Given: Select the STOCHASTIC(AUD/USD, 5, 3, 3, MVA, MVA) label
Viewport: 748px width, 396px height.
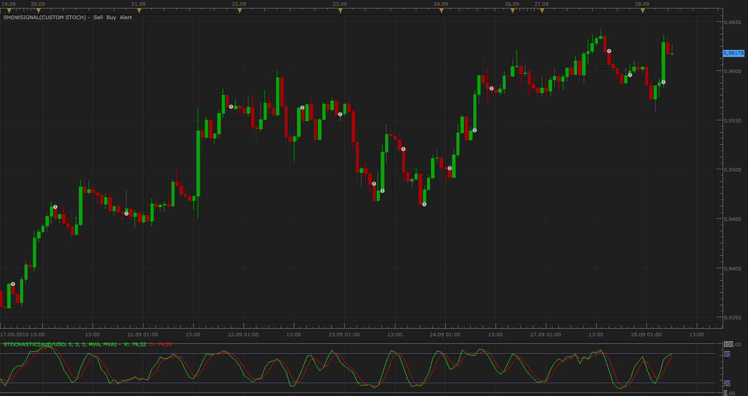Looking at the screenshot, I should (x=60, y=344).
